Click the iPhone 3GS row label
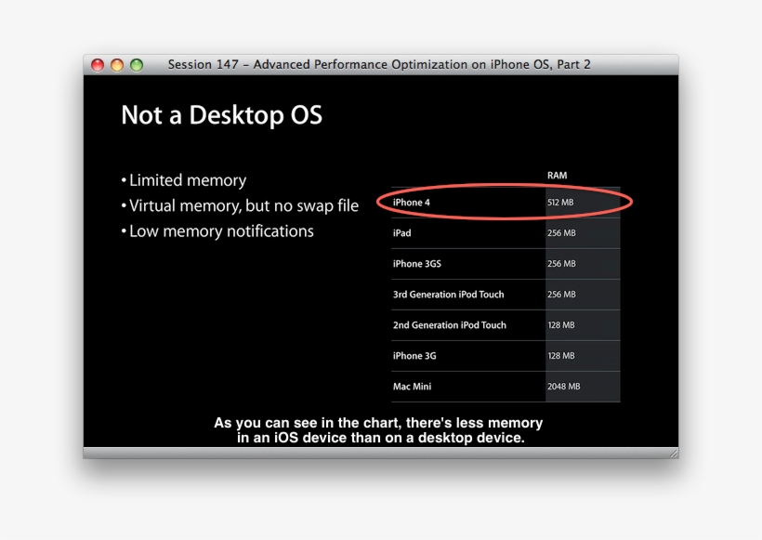 (x=416, y=264)
